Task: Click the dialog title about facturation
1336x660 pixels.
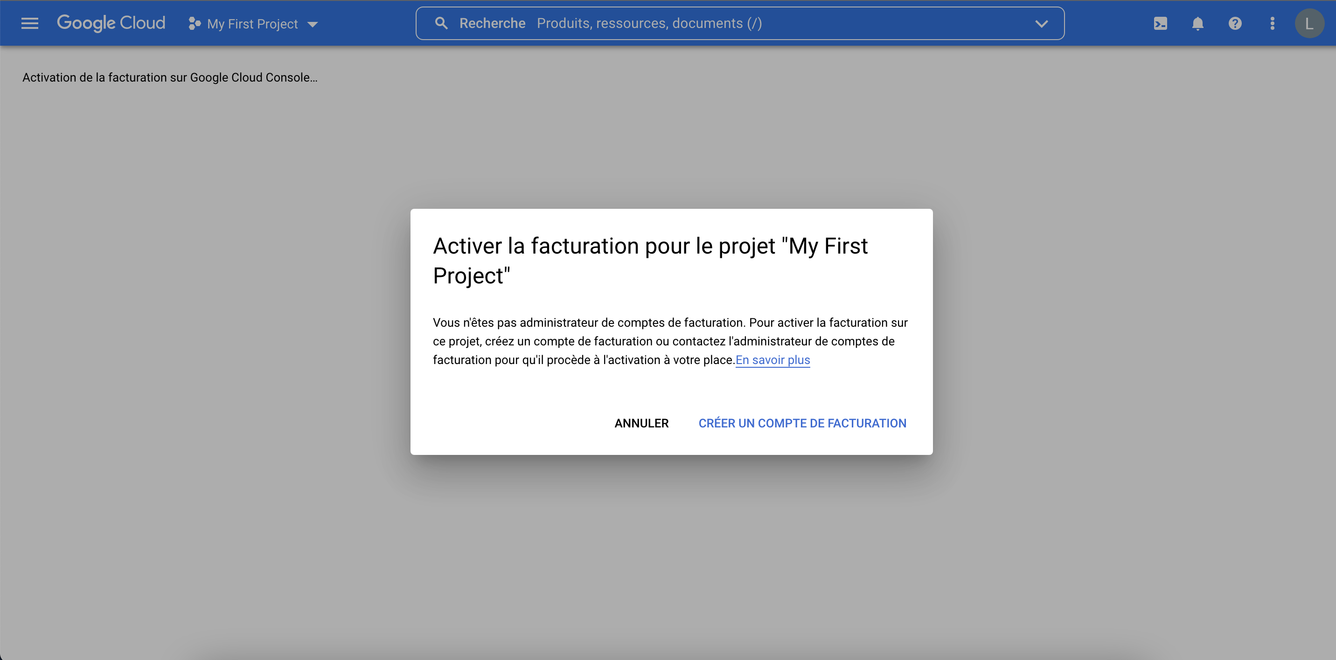Action: tap(650, 261)
